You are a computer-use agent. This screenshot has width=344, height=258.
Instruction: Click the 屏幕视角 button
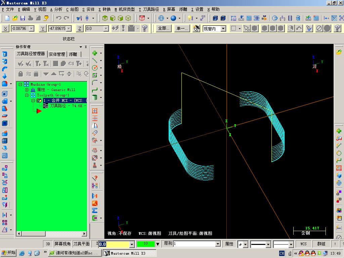[62, 244]
